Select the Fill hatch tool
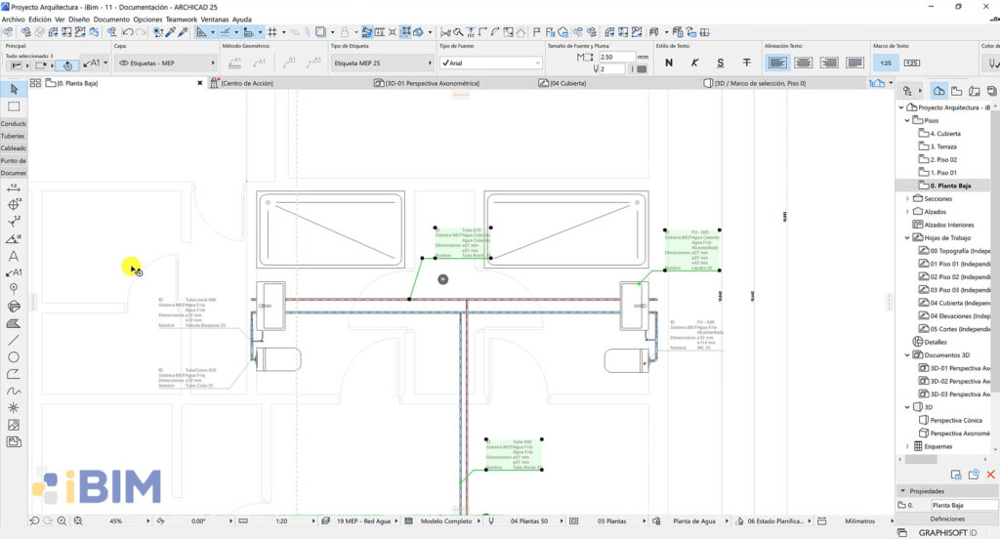 [x=14, y=323]
